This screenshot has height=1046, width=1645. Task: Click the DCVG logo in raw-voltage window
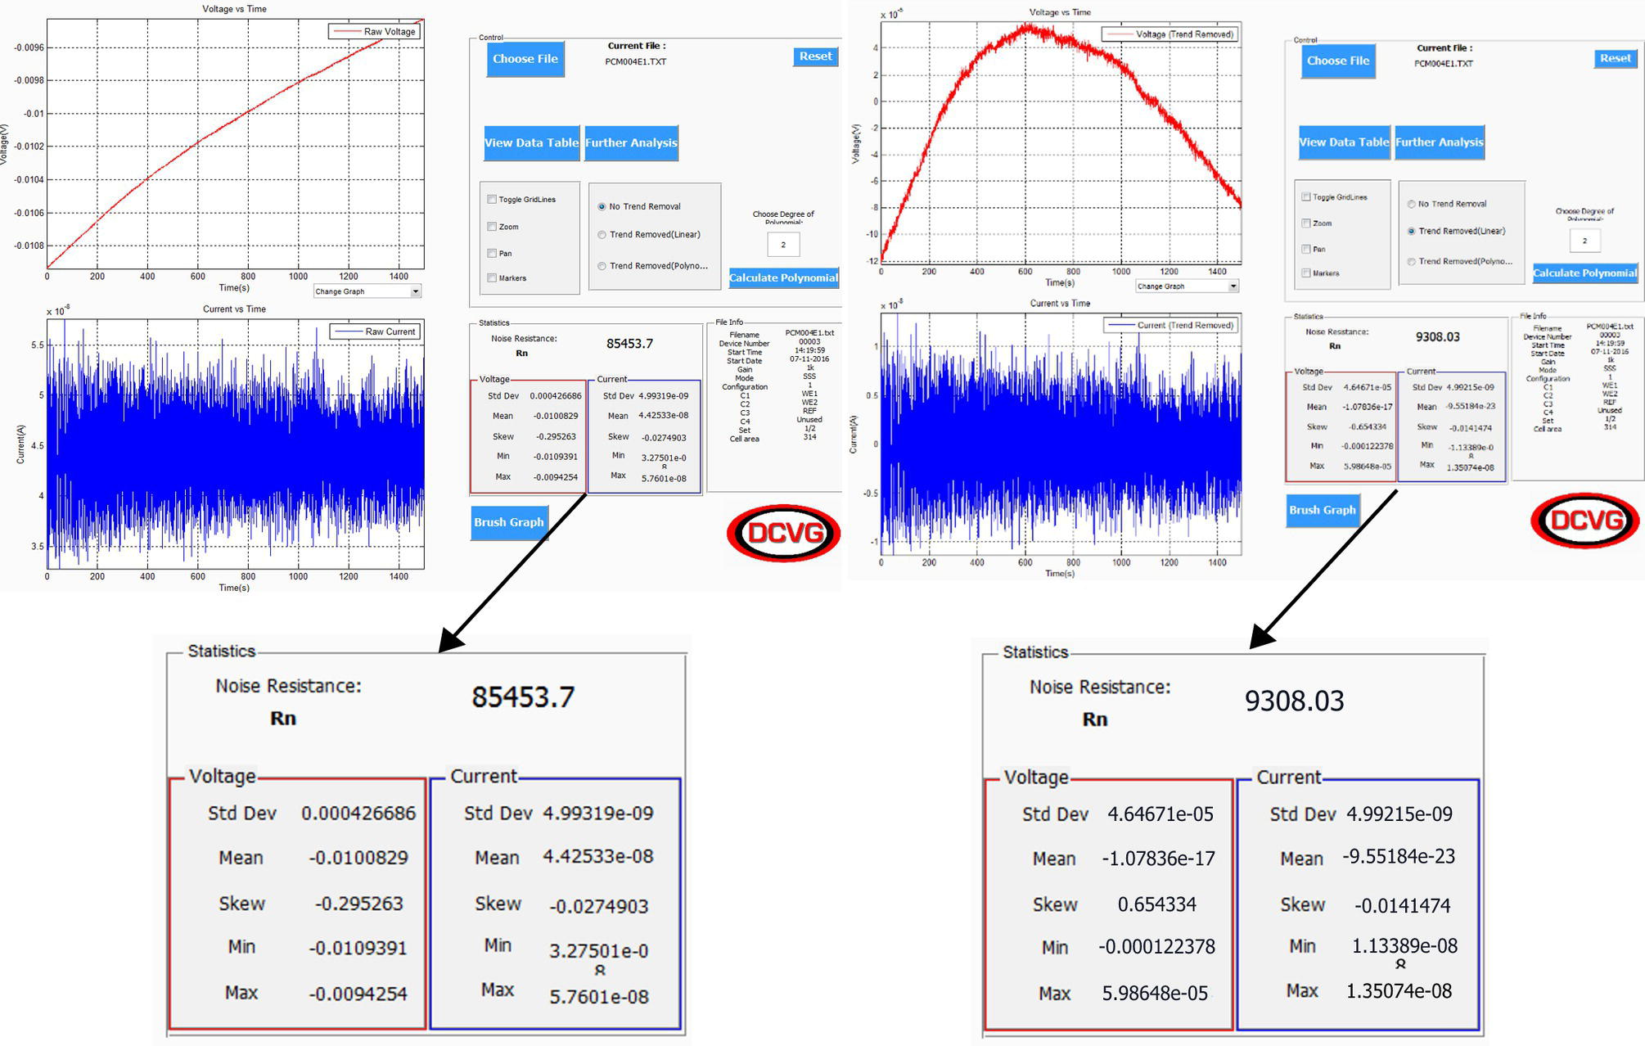(x=784, y=533)
